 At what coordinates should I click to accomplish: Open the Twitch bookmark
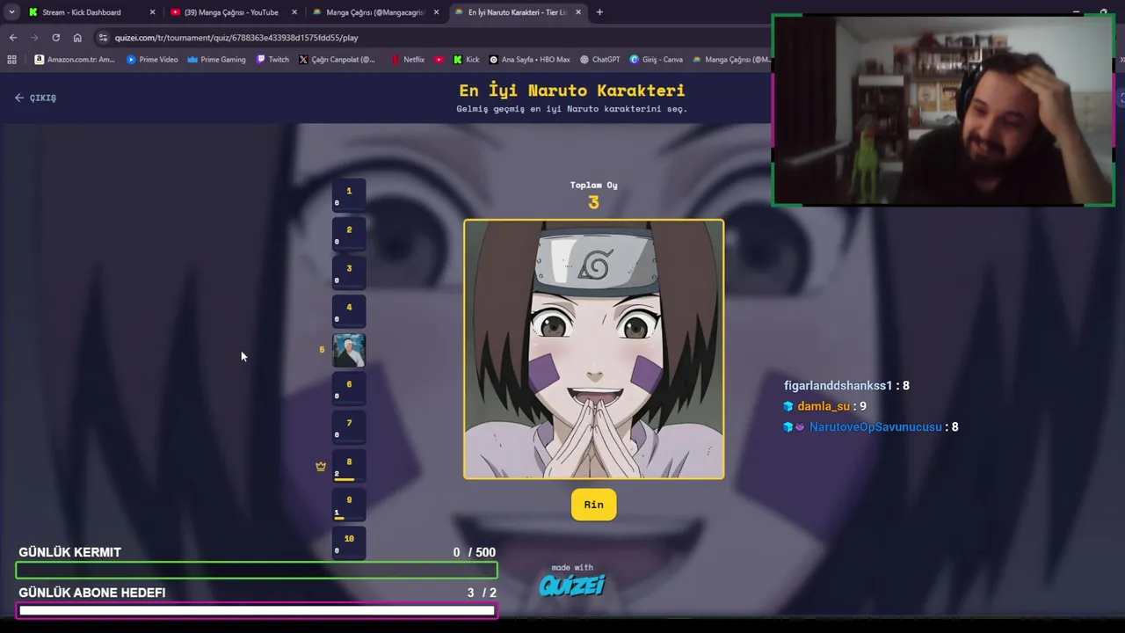pyautogui.click(x=272, y=60)
